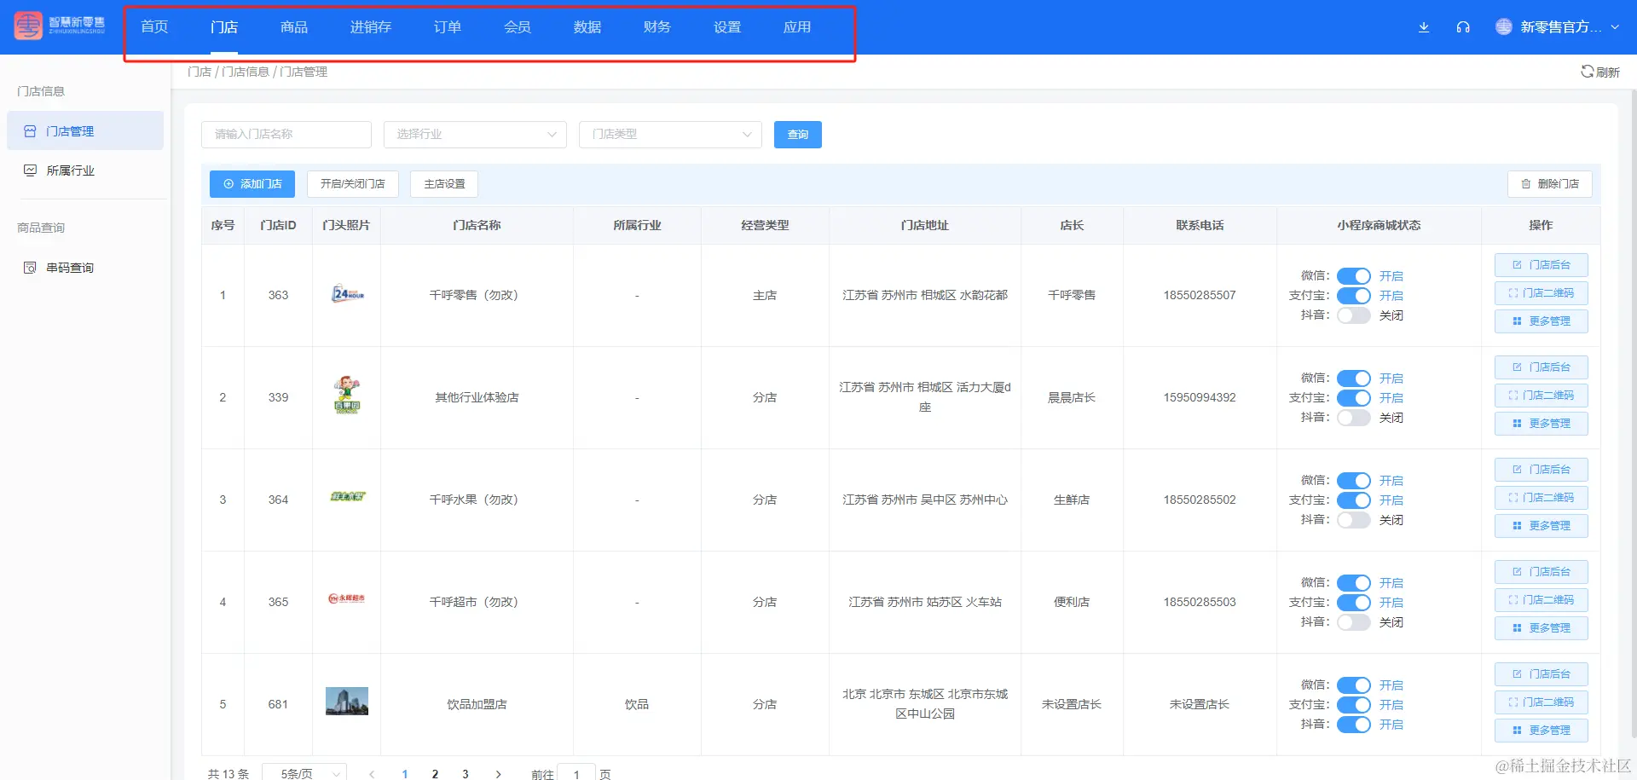This screenshot has width=1637, height=780.
Task: Click the 删除门店 button
Action: coord(1550,184)
